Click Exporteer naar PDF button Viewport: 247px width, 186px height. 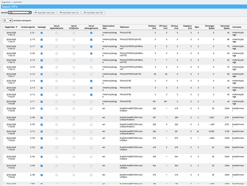tap(93, 13)
